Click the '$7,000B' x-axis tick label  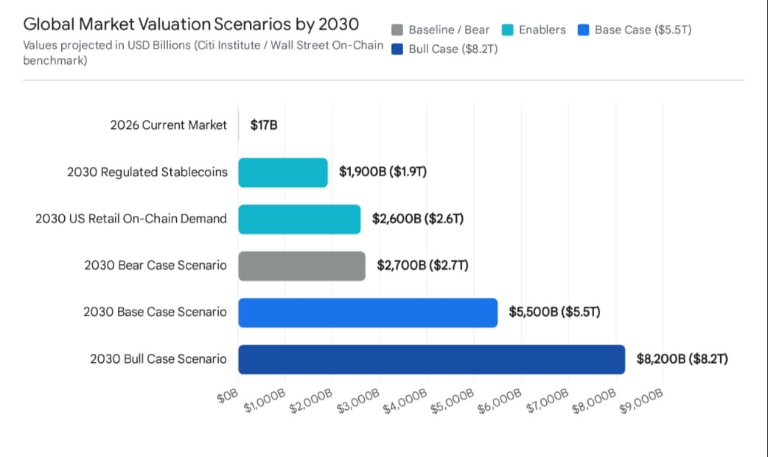point(547,401)
